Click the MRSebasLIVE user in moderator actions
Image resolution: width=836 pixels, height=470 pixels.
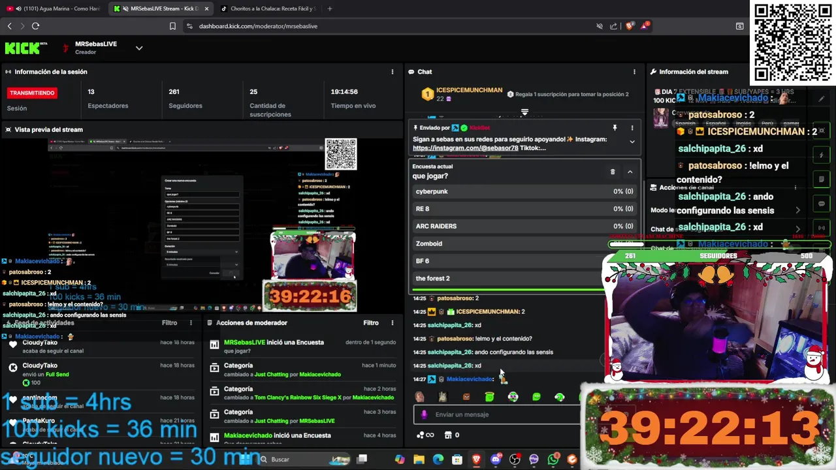pyautogui.click(x=244, y=342)
